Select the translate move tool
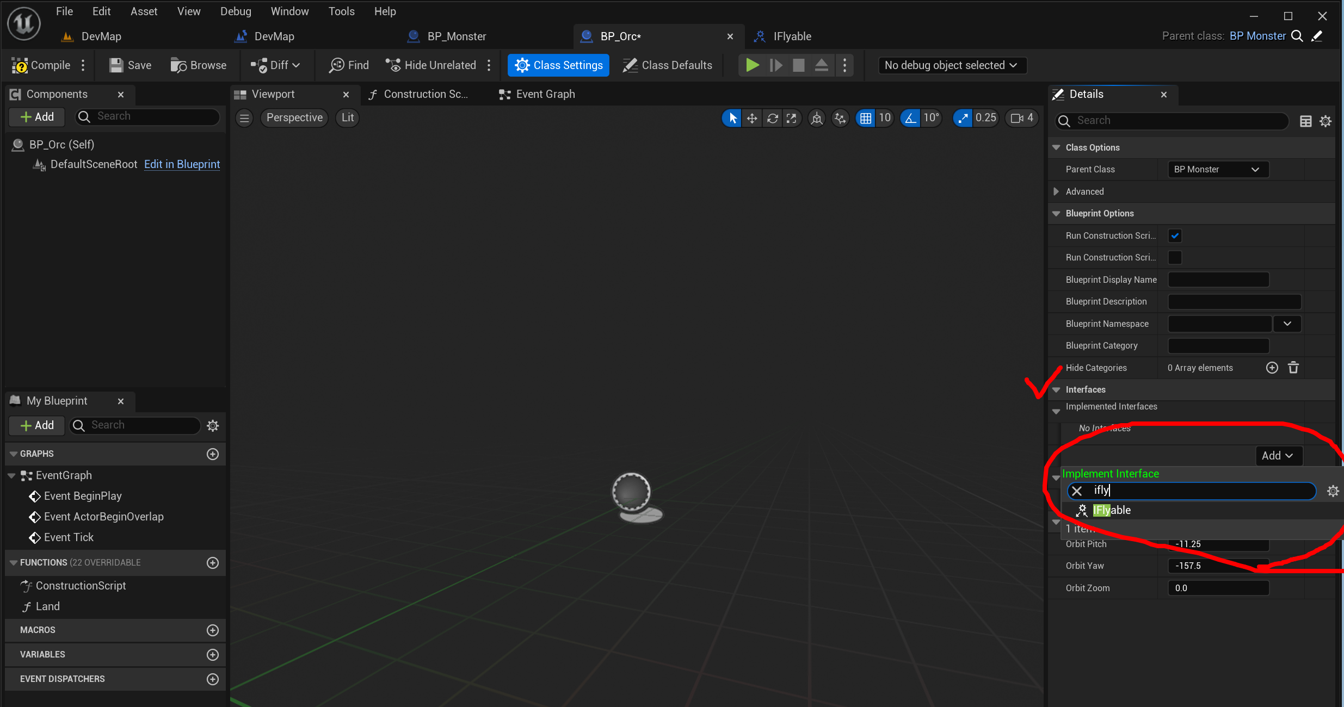 pos(752,118)
